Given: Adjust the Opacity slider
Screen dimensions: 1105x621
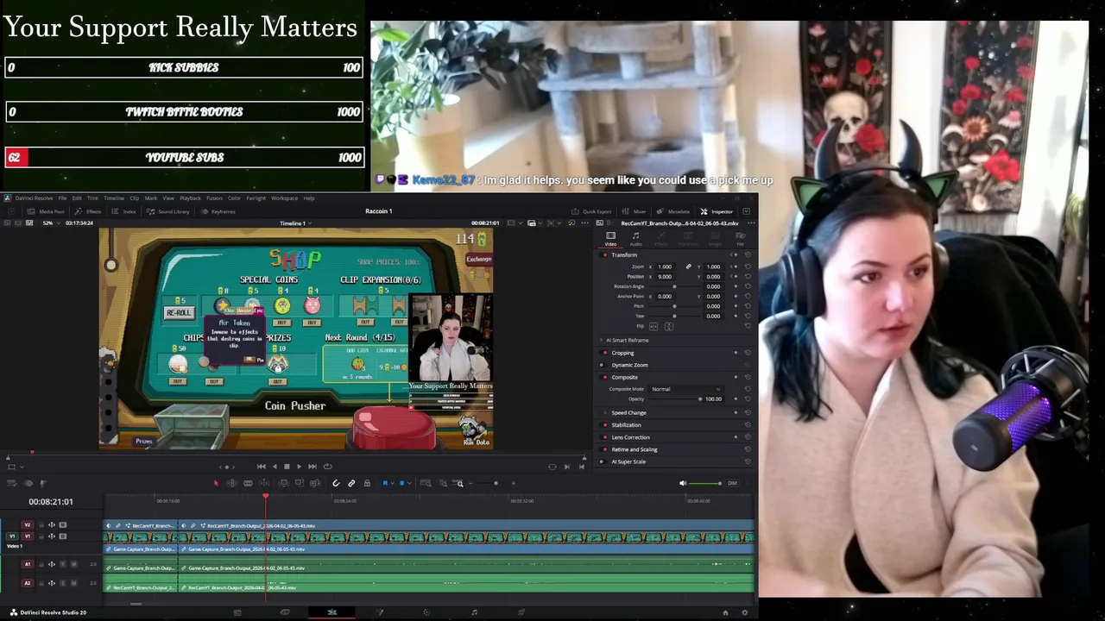Looking at the screenshot, I should (x=700, y=399).
